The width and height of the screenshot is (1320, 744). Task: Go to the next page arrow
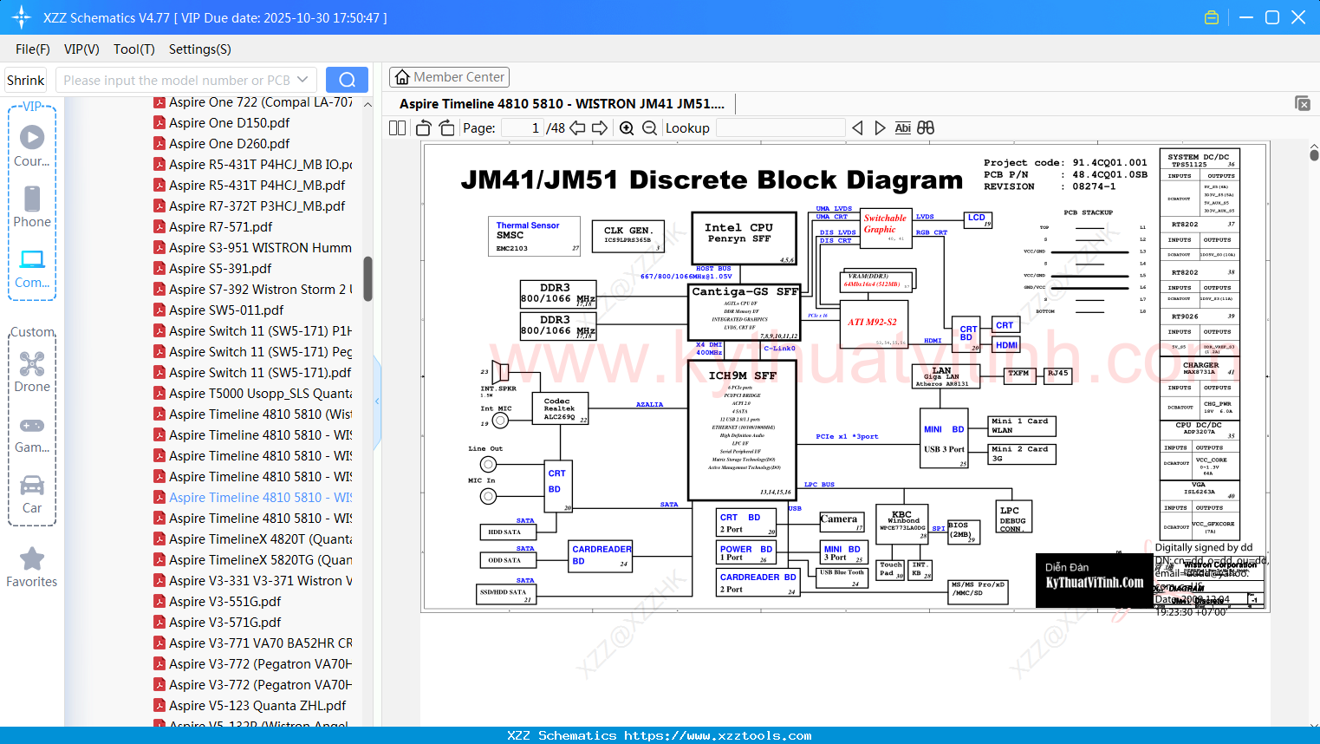click(x=599, y=128)
